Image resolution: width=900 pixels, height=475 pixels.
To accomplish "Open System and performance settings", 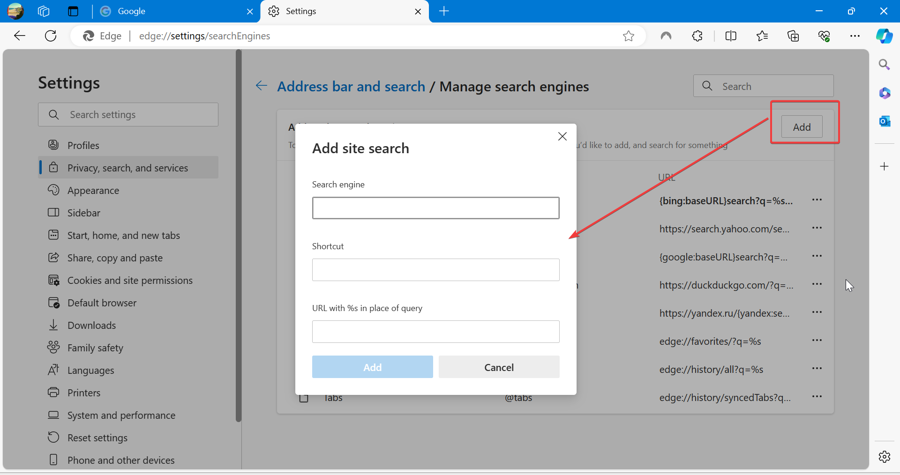I will (x=128, y=415).
